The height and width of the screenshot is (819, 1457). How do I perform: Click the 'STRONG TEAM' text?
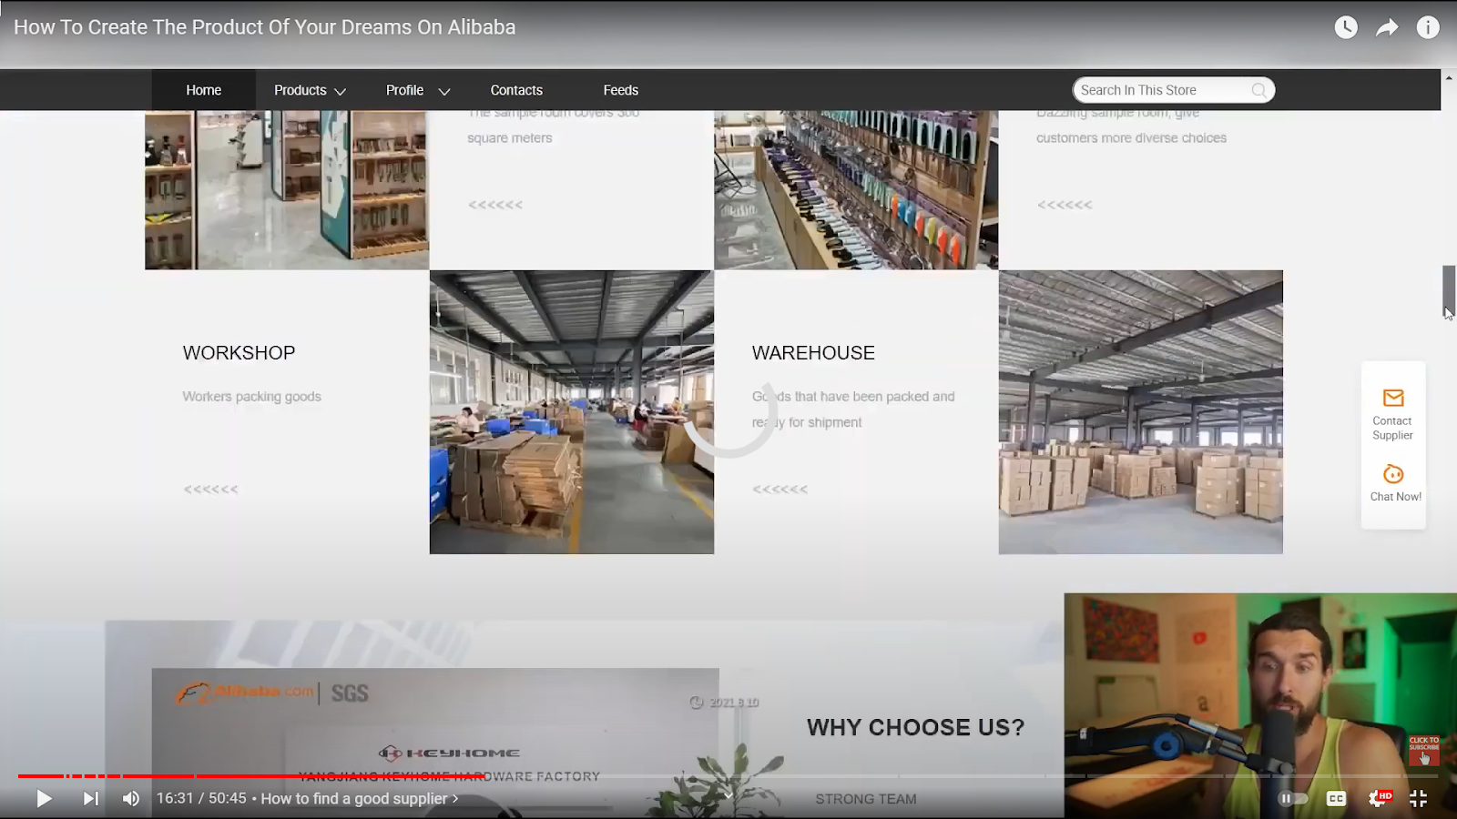coord(866,799)
